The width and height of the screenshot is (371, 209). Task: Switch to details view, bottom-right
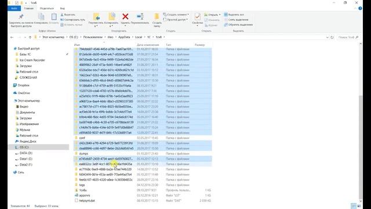pos(354,206)
